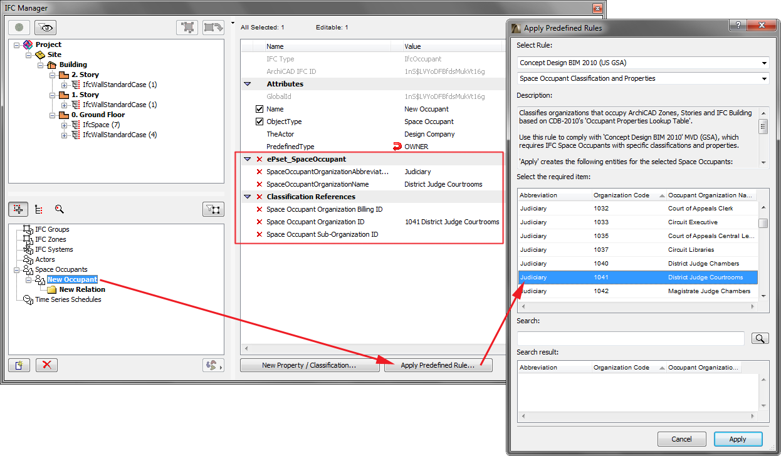Click the IFC Zones icon
781x456 pixels.
coord(28,239)
